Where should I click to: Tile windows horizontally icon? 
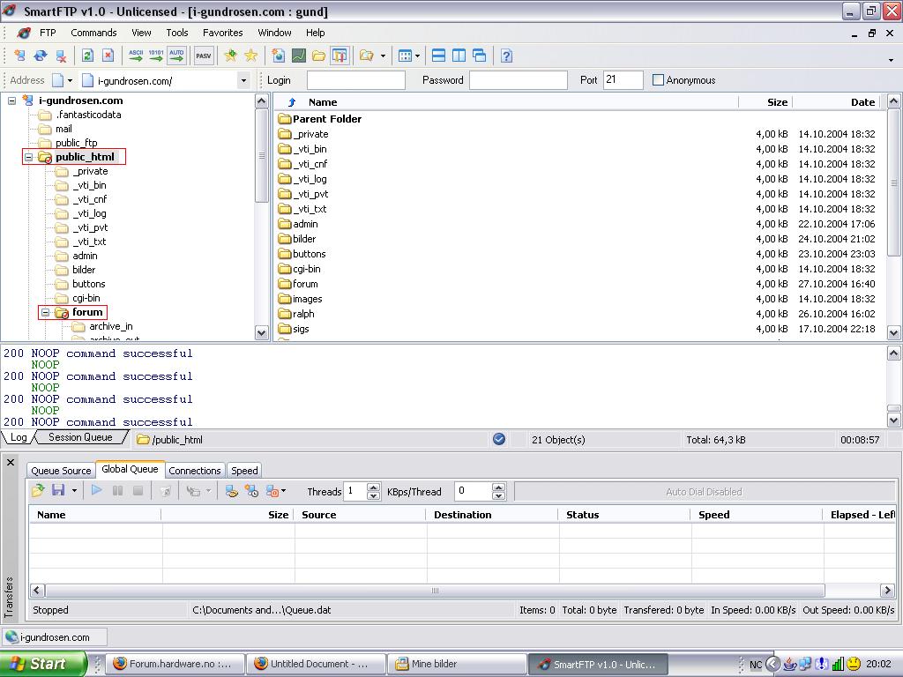point(438,56)
